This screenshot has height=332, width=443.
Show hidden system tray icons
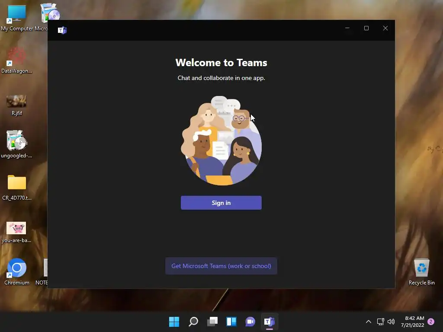point(369,322)
